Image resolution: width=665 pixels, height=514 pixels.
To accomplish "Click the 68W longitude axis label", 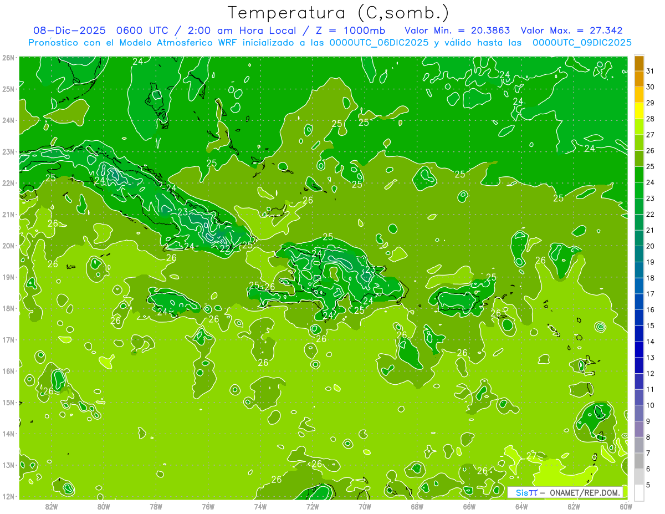I will click(417, 506).
